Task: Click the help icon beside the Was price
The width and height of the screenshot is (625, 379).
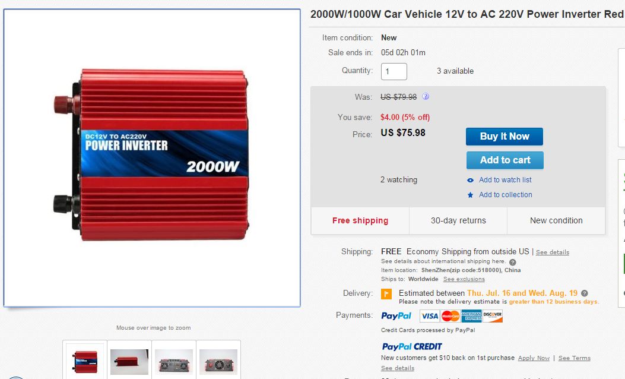Action: tap(426, 97)
